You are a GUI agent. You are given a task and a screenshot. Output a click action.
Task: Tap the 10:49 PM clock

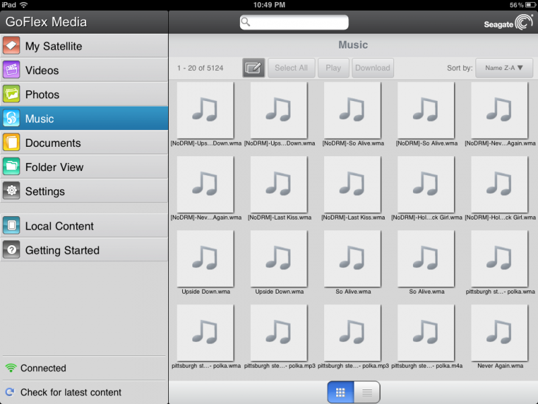pyautogui.click(x=269, y=5)
